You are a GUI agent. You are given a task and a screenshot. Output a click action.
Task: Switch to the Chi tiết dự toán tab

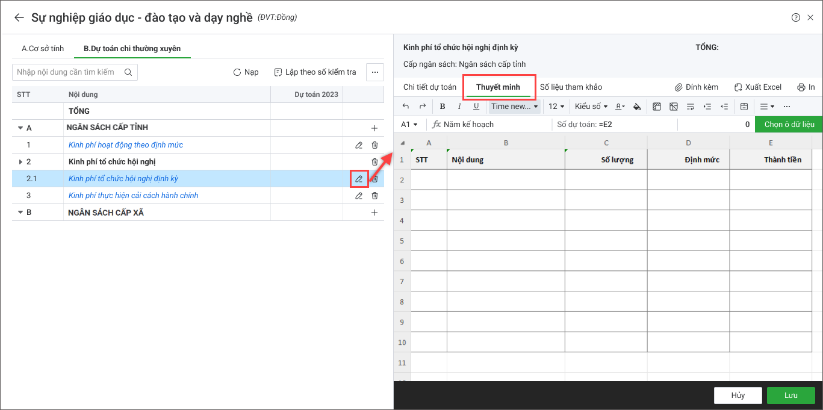430,87
